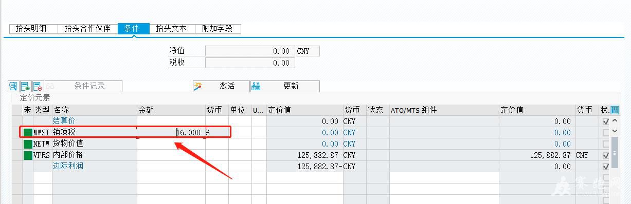Click the 类型 column header
Screen dimensions: 631x204
42,110
